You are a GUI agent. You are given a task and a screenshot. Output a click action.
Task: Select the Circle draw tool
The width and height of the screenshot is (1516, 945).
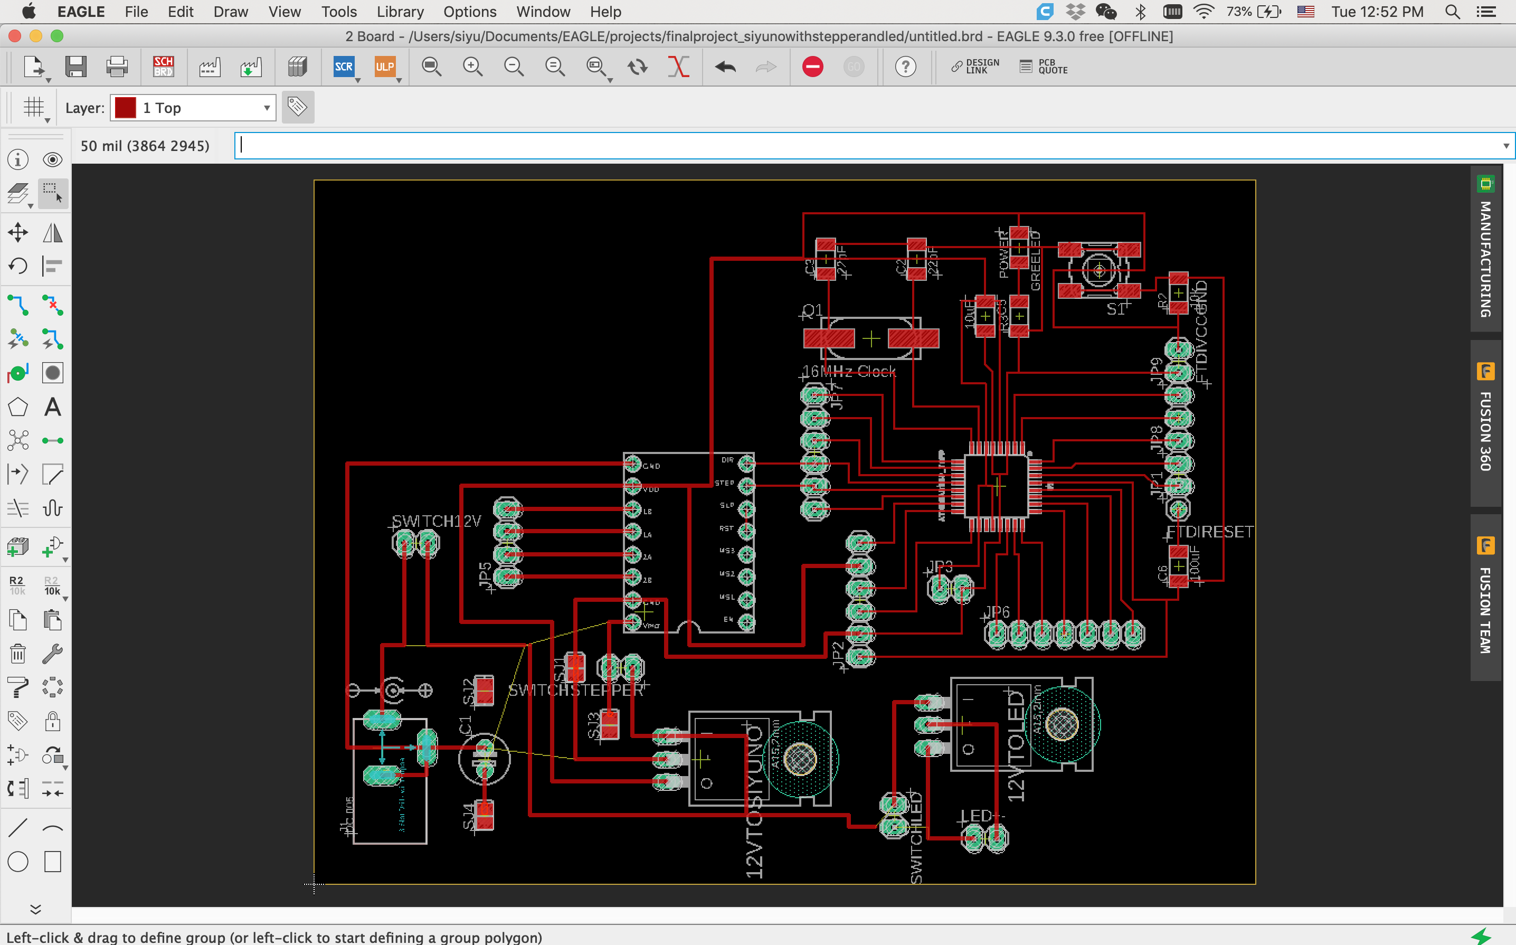click(x=18, y=862)
